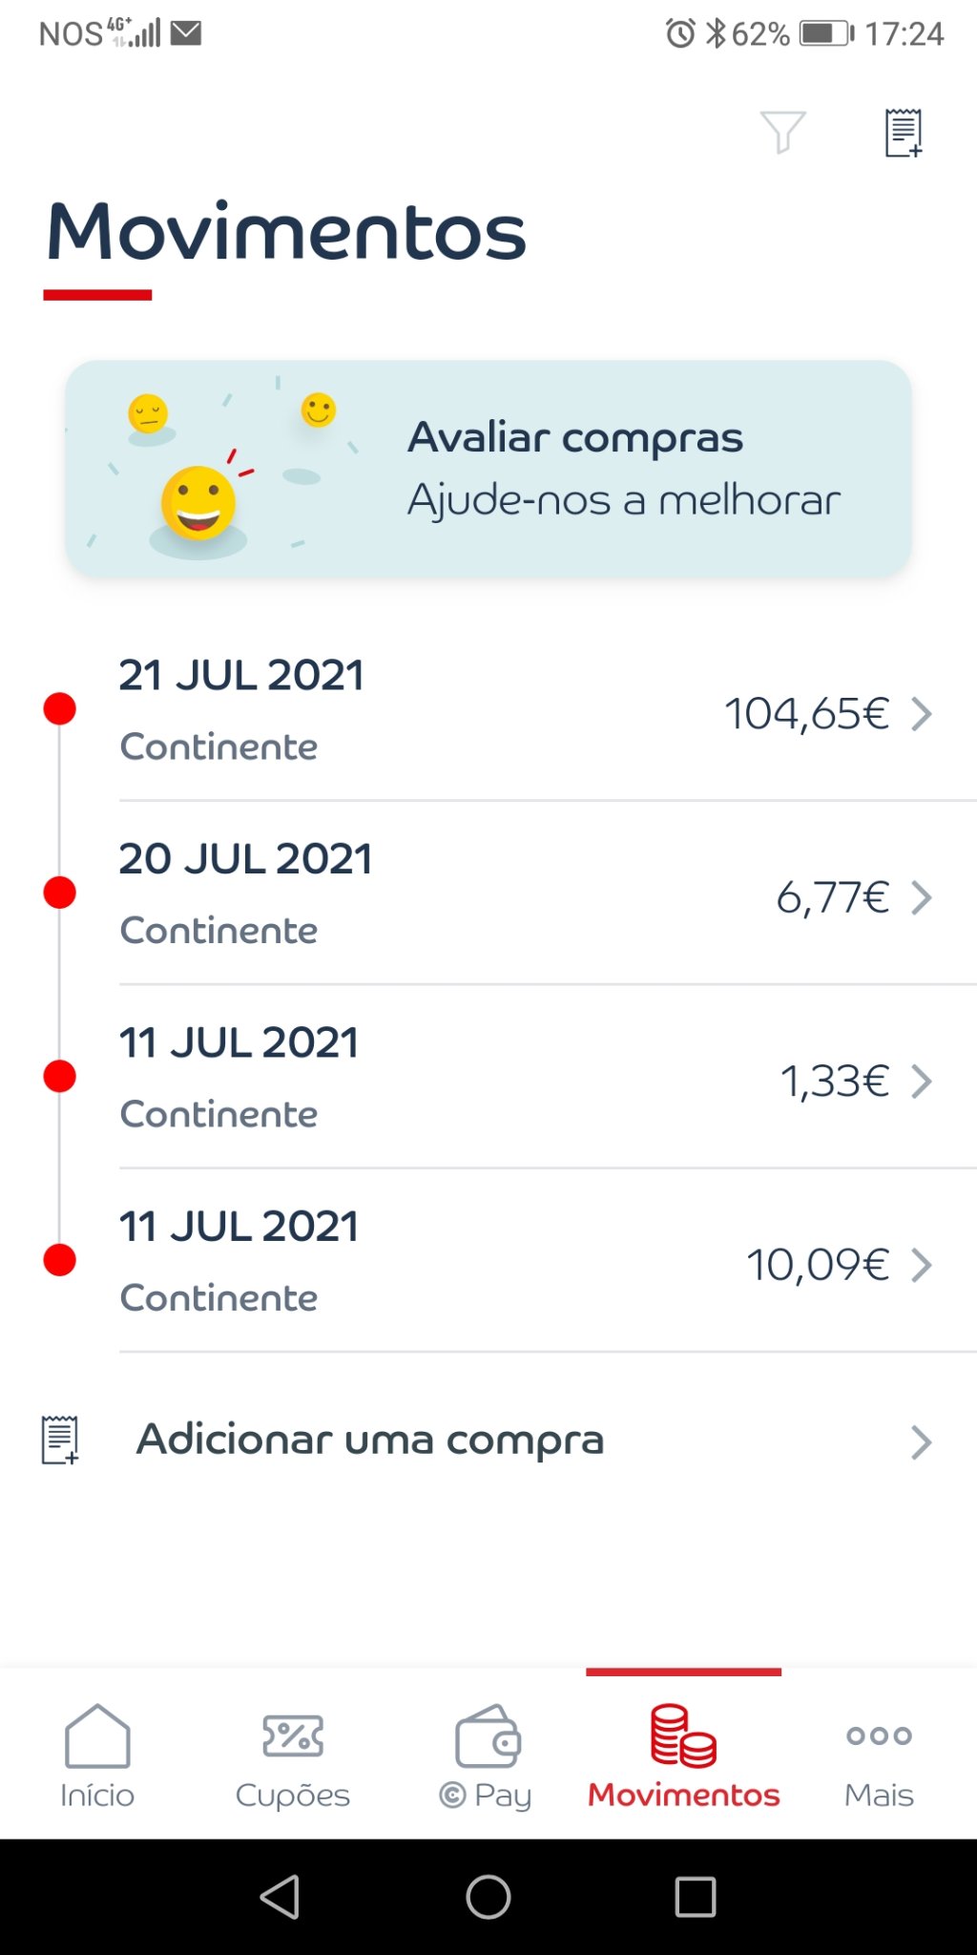Expand the 1,33€ purchase chevron
The width and height of the screenshot is (977, 1955).
921,1082
